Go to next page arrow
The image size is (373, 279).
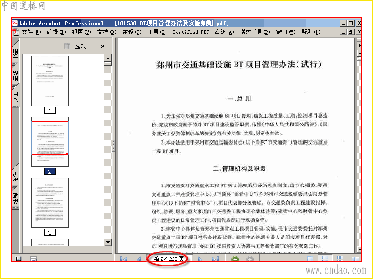coord(200,259)
